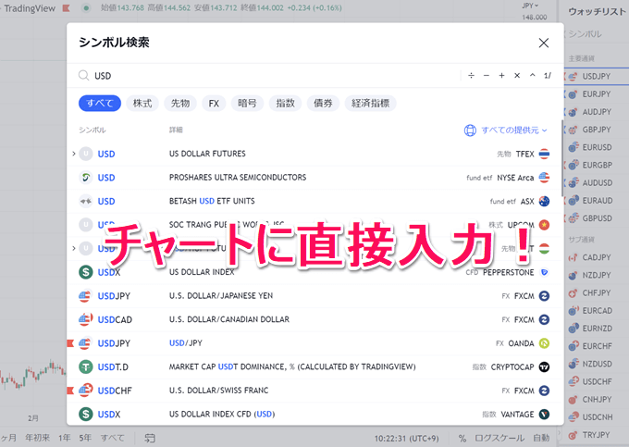Click the search magnifier icon
The width and height of the screenshot is (629, 447).
click(x=83, y=76)
